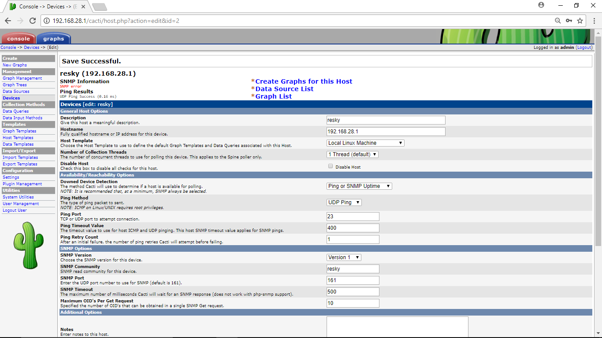This screenshot has width=602, height=338.
Task: Click Create Graphs for this Host
Action: click(x=304, y=81)
